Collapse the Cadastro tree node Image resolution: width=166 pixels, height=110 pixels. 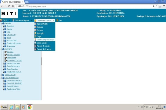(1, 24)
